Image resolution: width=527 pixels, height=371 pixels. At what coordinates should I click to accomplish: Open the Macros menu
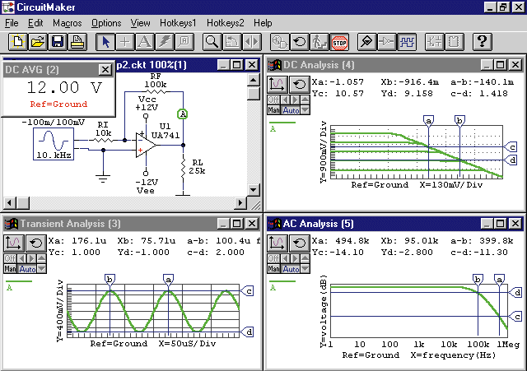point(68,23)
